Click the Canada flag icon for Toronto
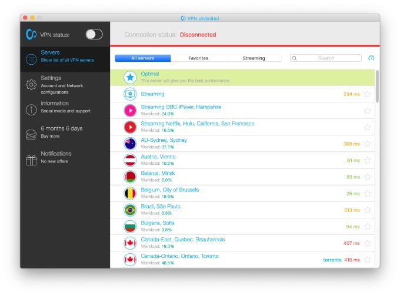 [x=130, y=260]
